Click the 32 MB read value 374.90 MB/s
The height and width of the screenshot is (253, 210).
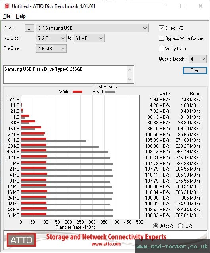[188, 204]
